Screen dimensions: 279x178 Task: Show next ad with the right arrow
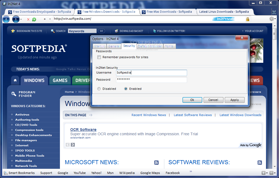(x=73, y=145)
